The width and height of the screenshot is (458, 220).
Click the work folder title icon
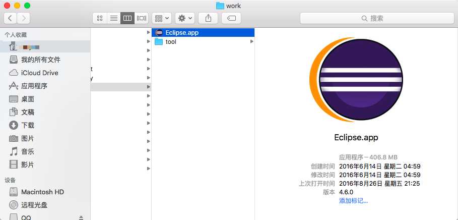point(220,6)
